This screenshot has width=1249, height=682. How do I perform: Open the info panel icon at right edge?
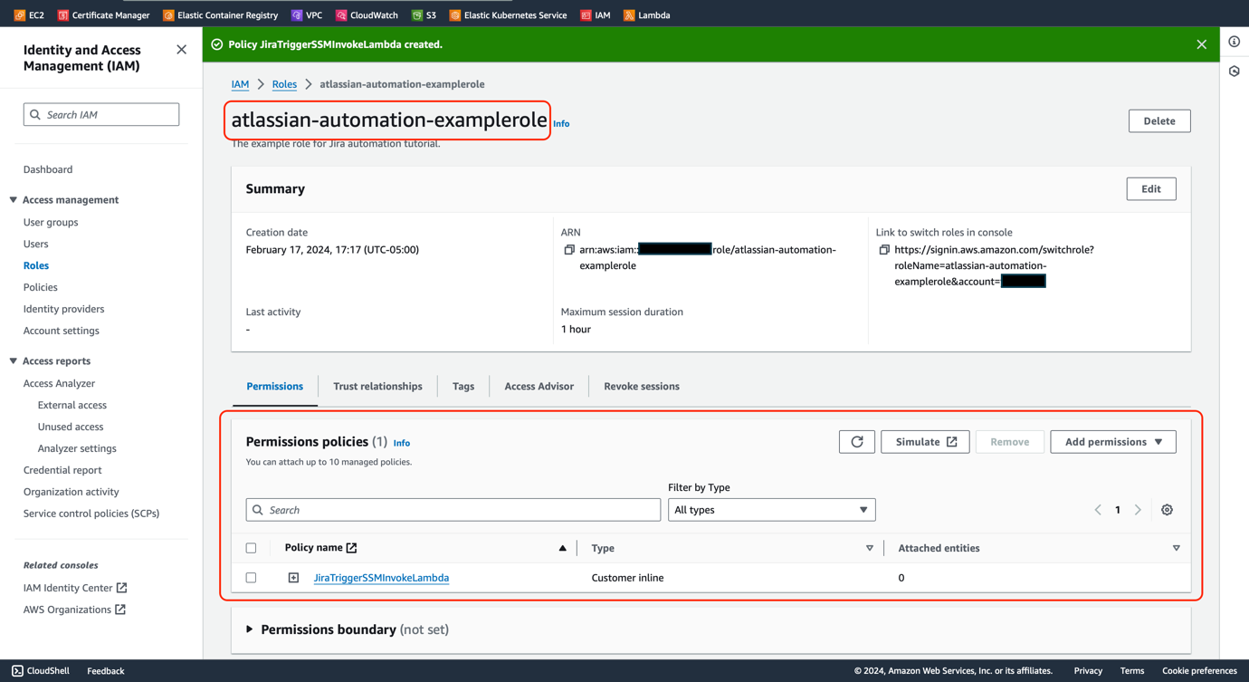coord(1235,42)
